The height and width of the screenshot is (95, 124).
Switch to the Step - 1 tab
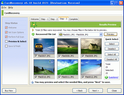[44, 19]
